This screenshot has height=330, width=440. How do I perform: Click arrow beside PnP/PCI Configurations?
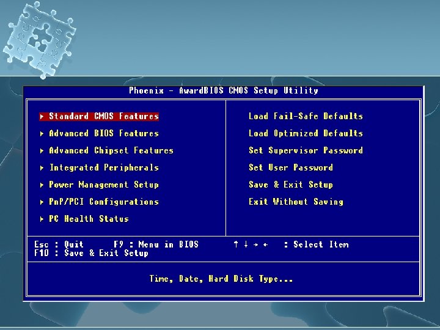(42, 202)
